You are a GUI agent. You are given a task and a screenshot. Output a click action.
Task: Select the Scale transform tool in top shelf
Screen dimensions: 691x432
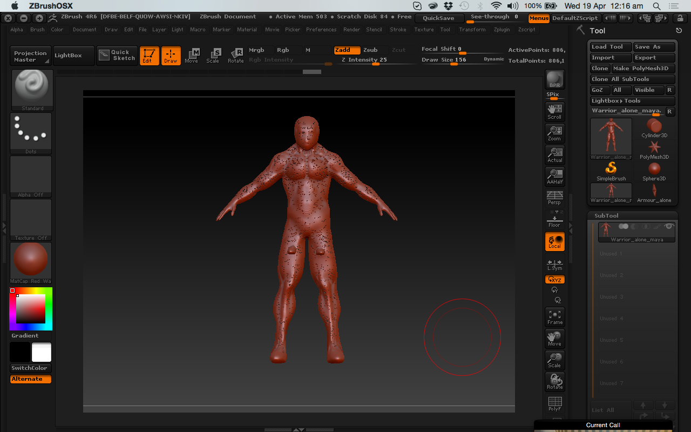[x=213, y=56]
